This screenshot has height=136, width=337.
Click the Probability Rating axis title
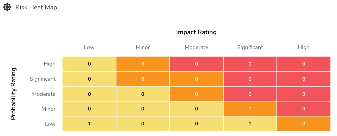point(14,94)
